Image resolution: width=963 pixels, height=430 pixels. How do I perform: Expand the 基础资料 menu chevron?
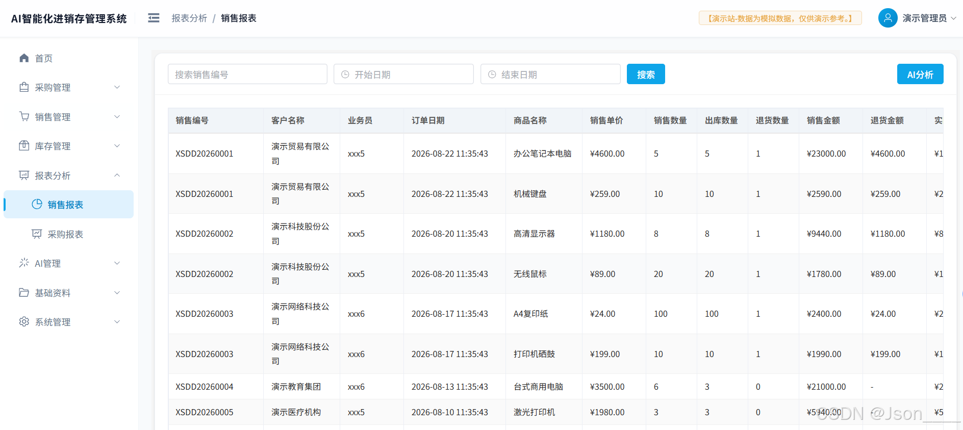tap(117, 293)
